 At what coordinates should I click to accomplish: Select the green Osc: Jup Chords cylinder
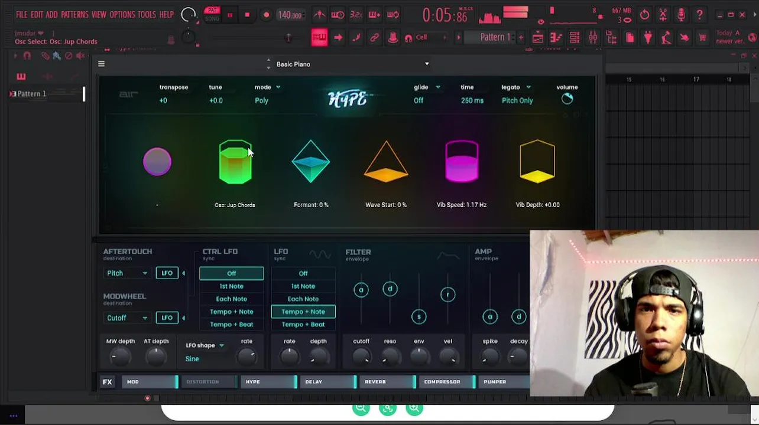tap(235, 162)
